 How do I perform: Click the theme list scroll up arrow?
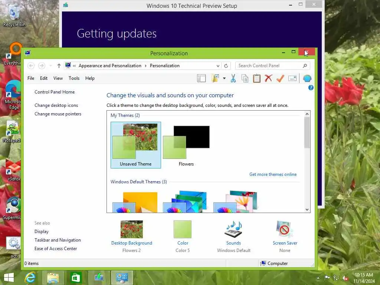307,114
